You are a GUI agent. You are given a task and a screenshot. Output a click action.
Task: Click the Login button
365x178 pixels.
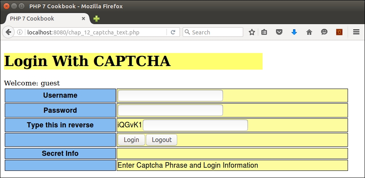click(132, 140)
